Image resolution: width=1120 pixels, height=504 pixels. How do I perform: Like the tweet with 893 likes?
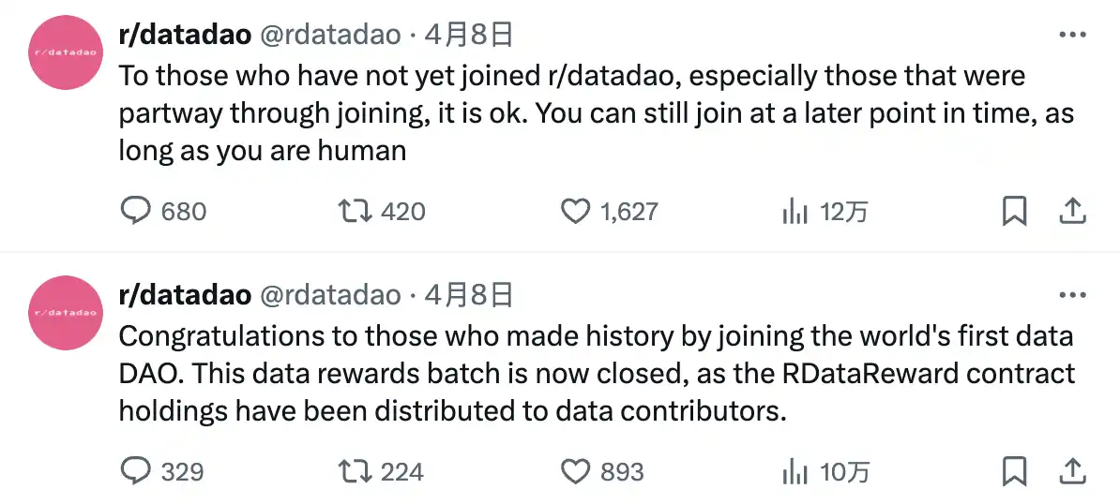575,471
